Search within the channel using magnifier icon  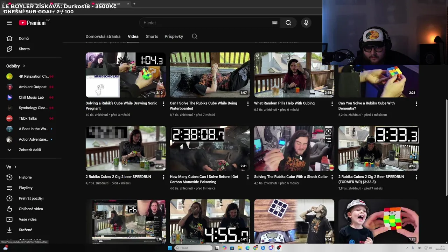pos(195,36)
